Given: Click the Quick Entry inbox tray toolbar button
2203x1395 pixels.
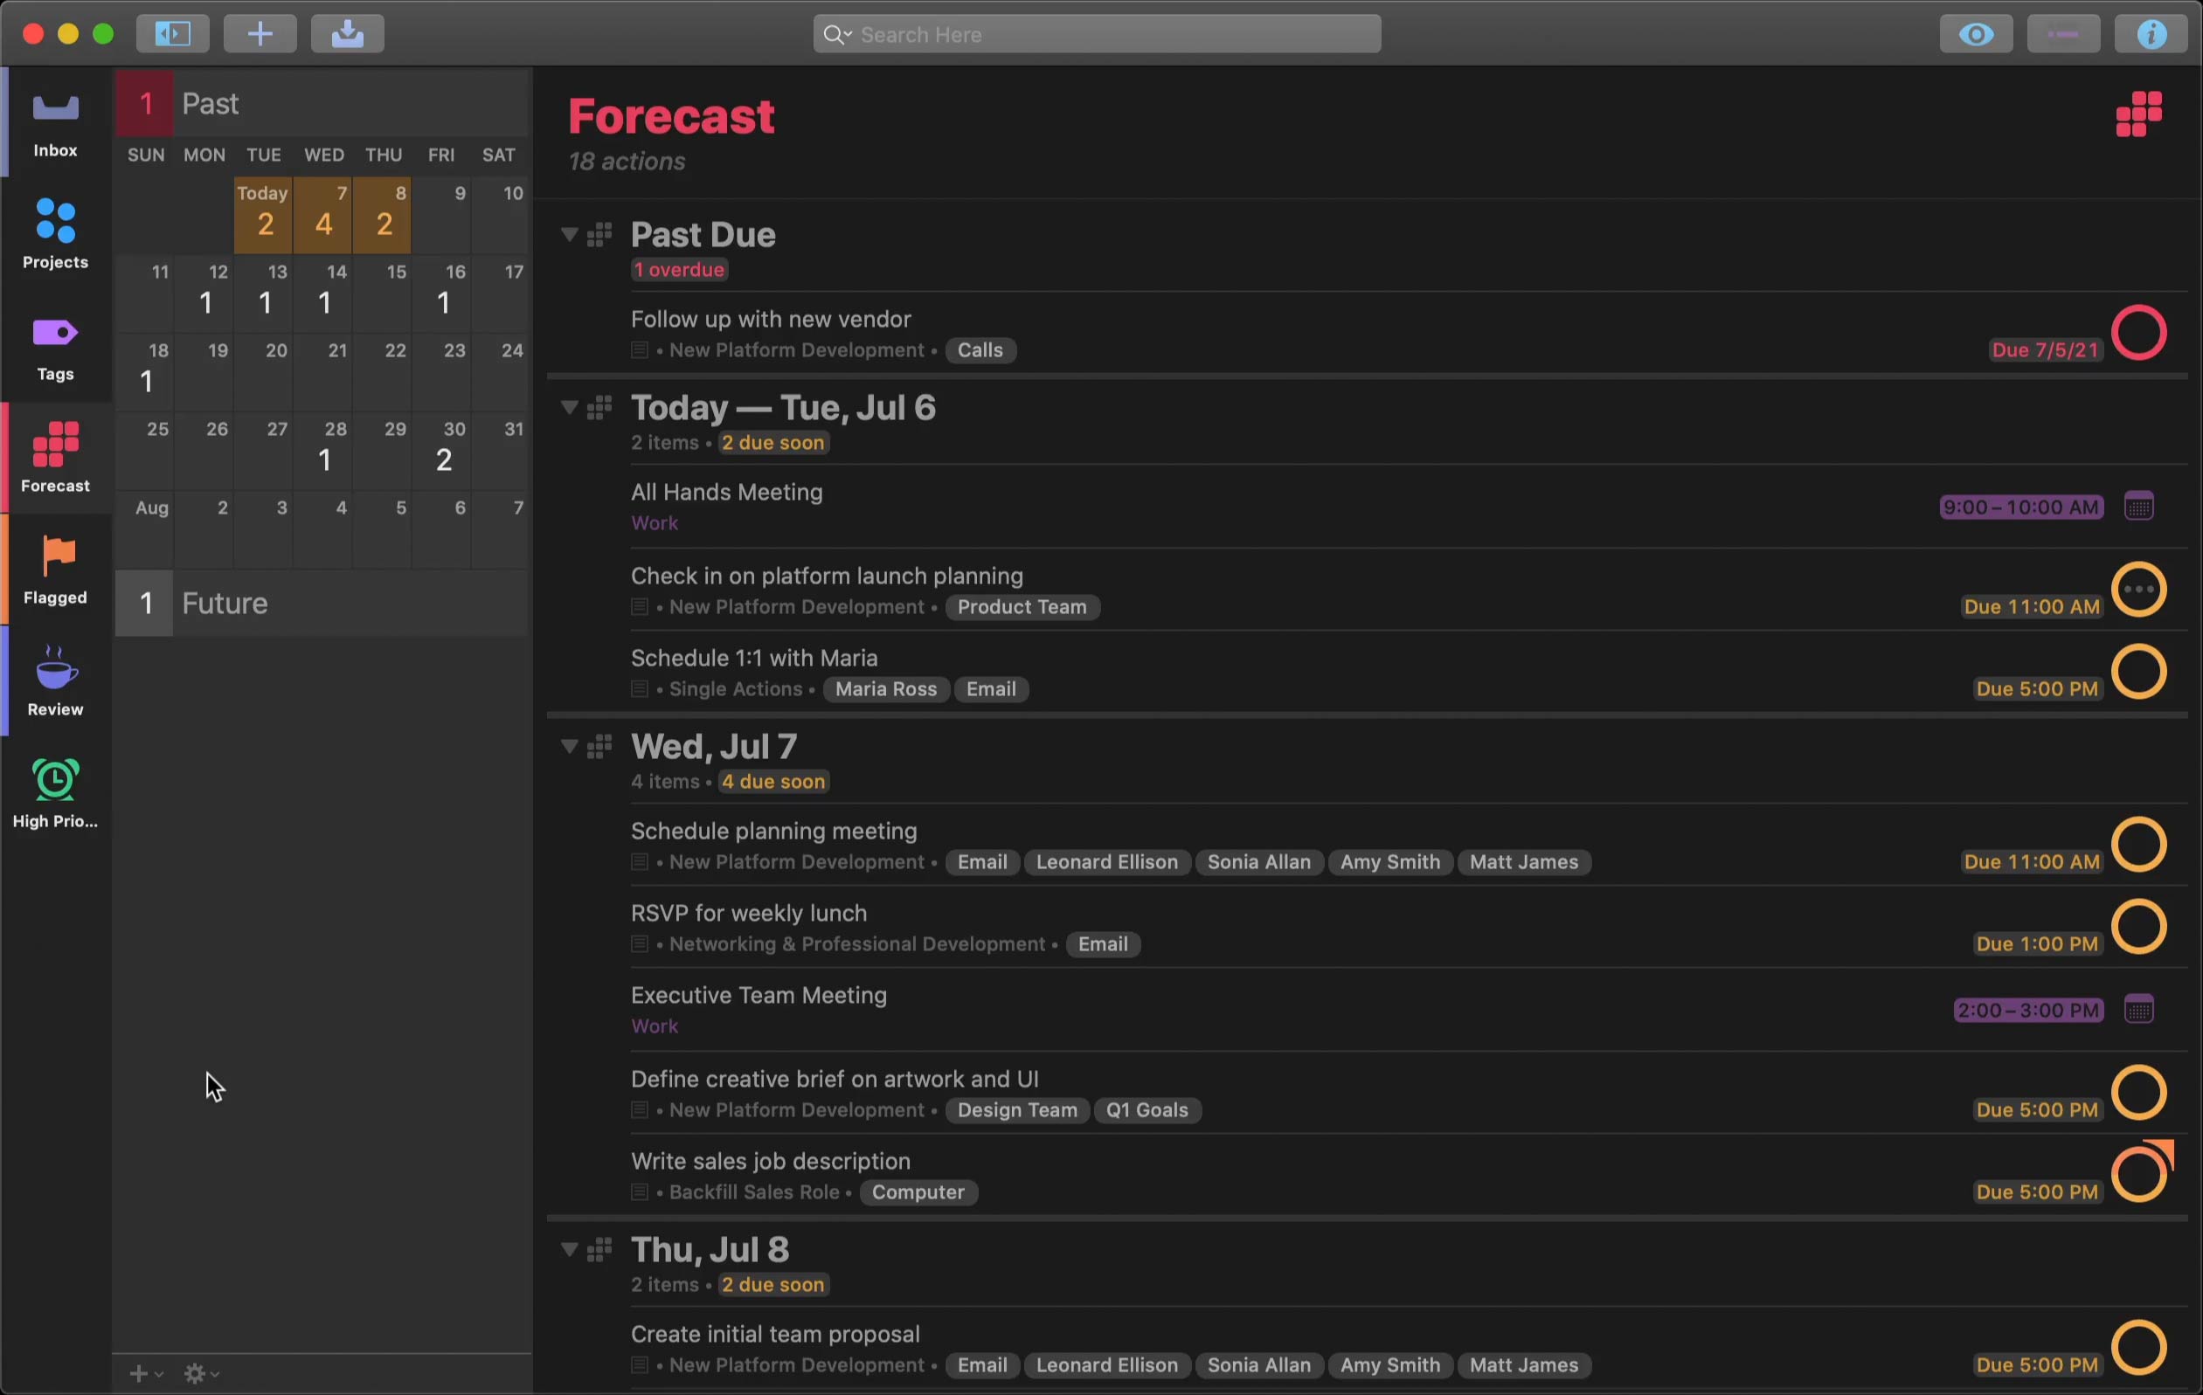Looking at the screenshot, I should point(347,34).
